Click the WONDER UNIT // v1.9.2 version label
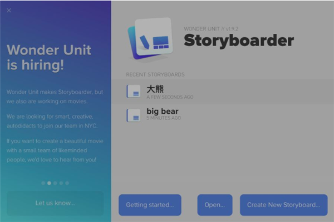 coord(211,29)
